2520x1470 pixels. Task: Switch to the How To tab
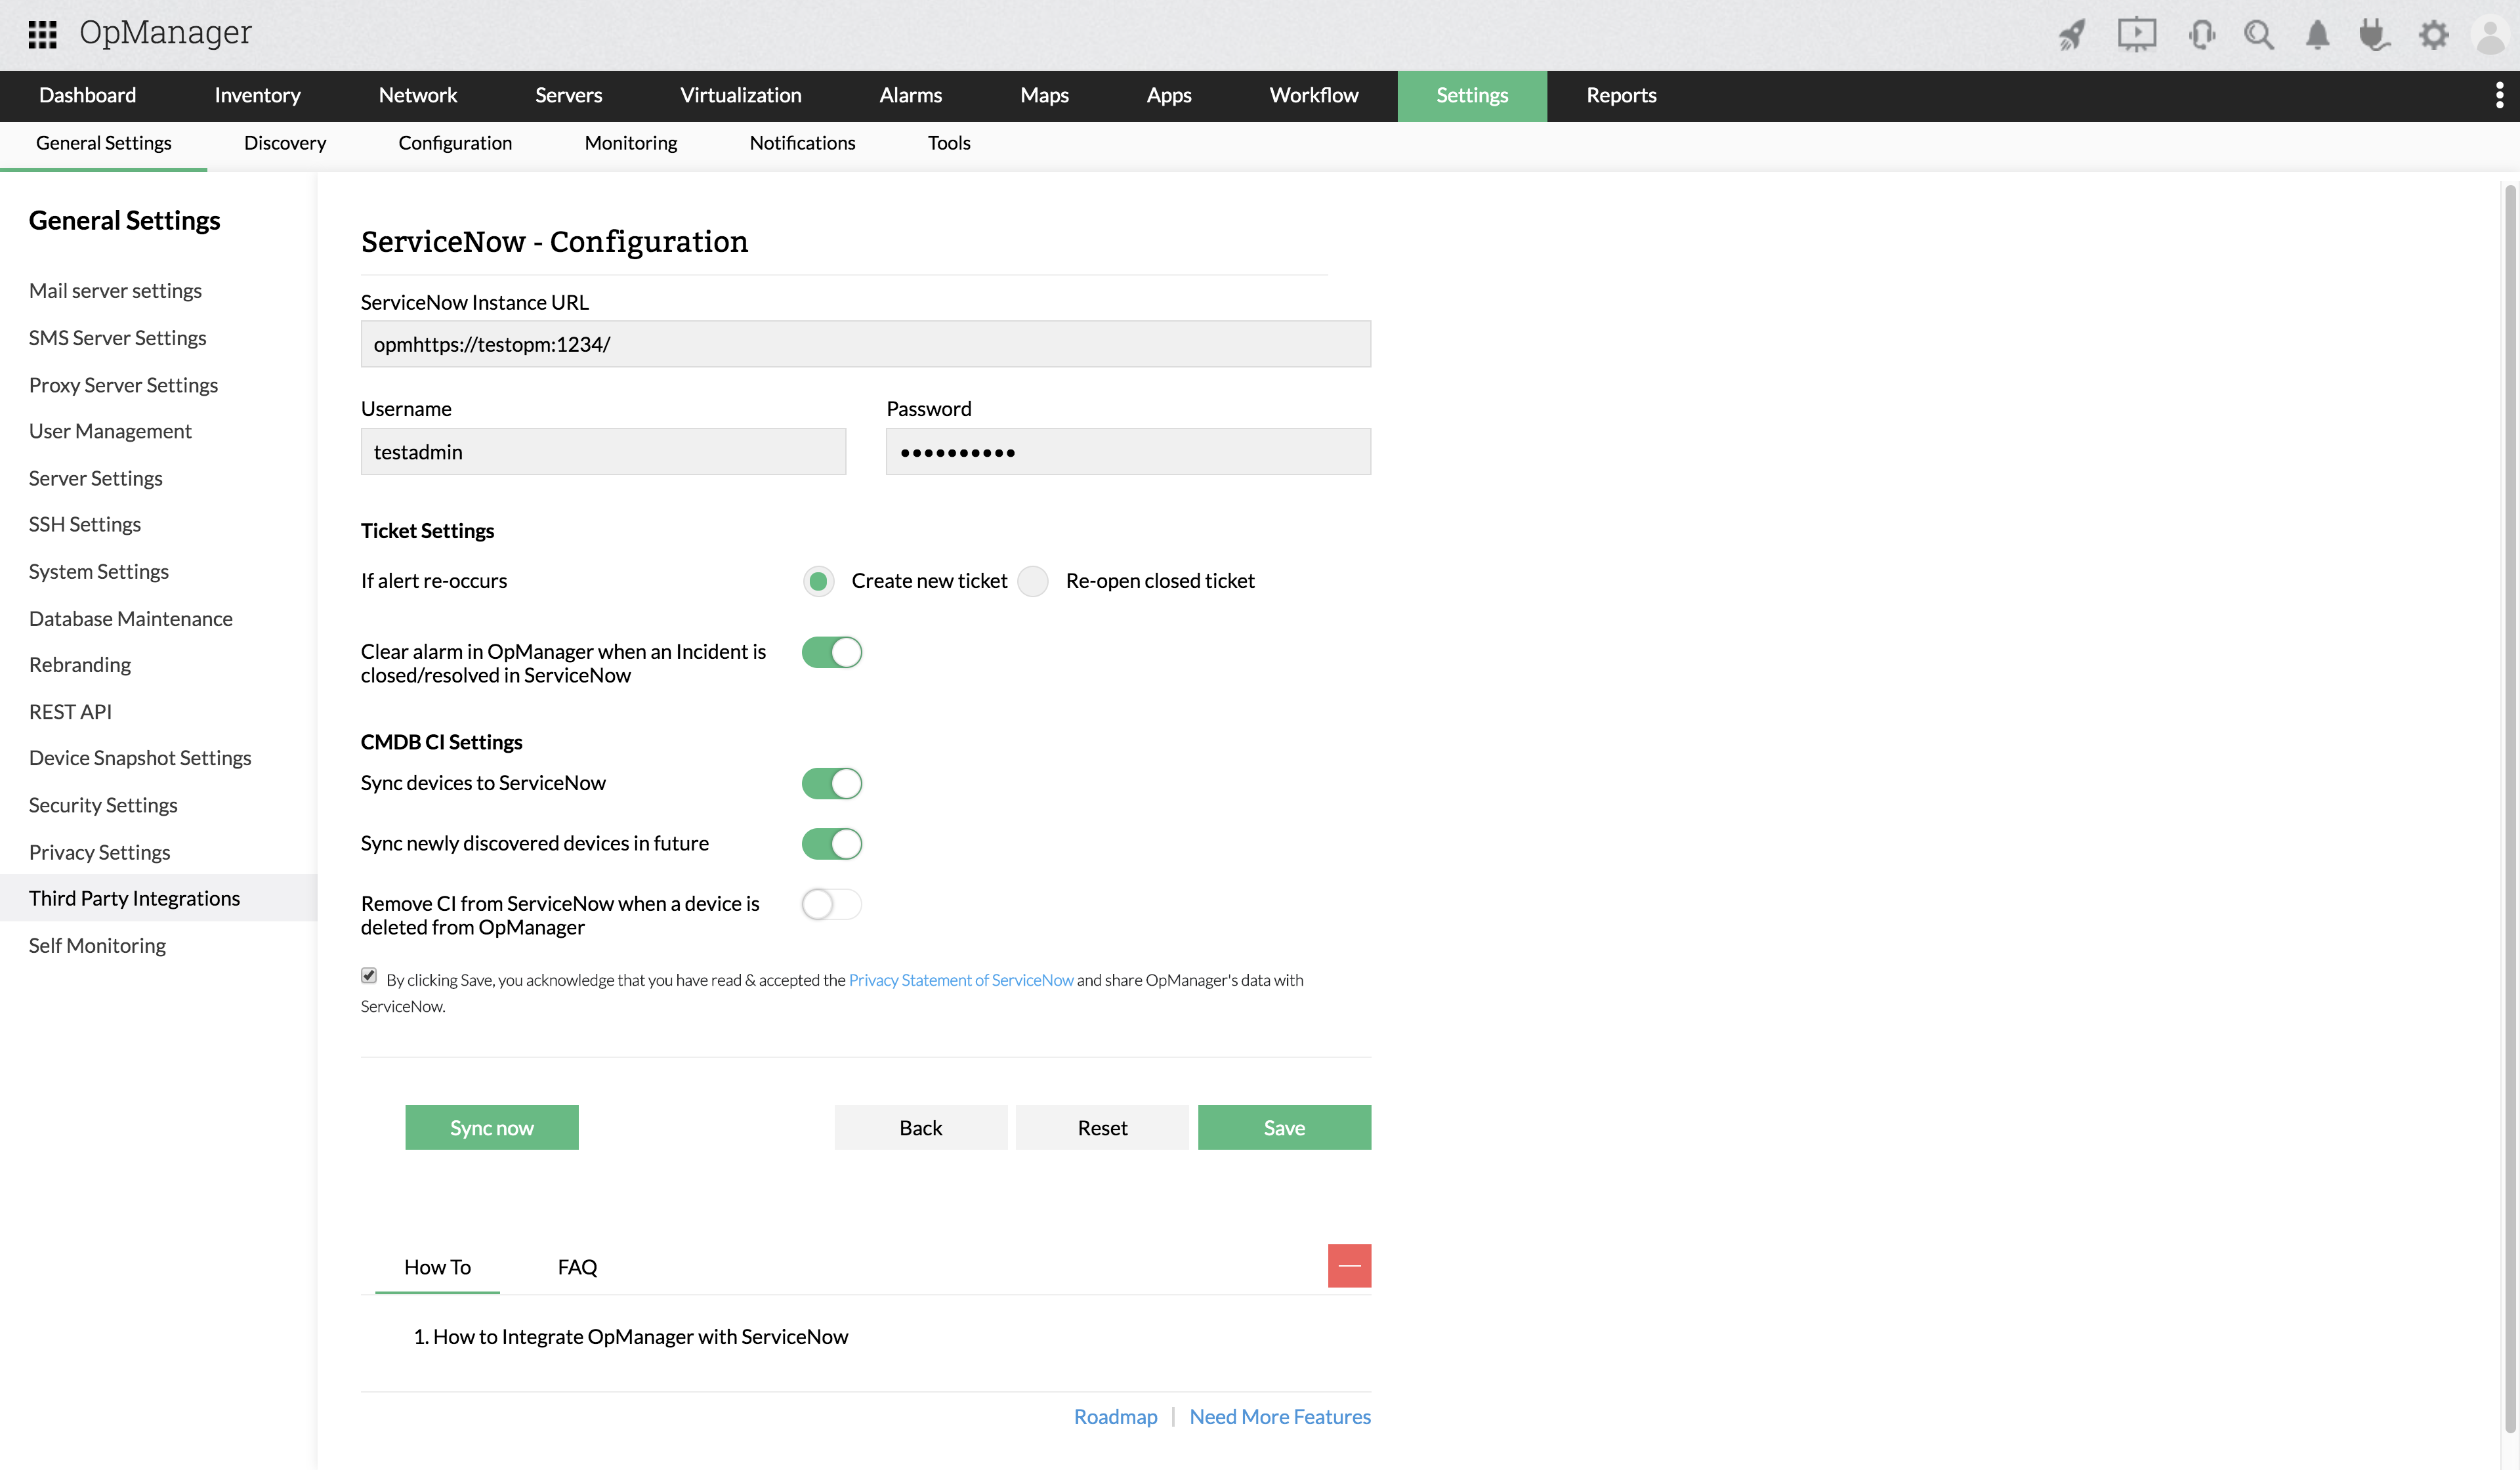tap(438, 1265)
